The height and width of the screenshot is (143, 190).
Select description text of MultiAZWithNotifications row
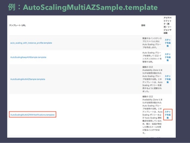152,115
